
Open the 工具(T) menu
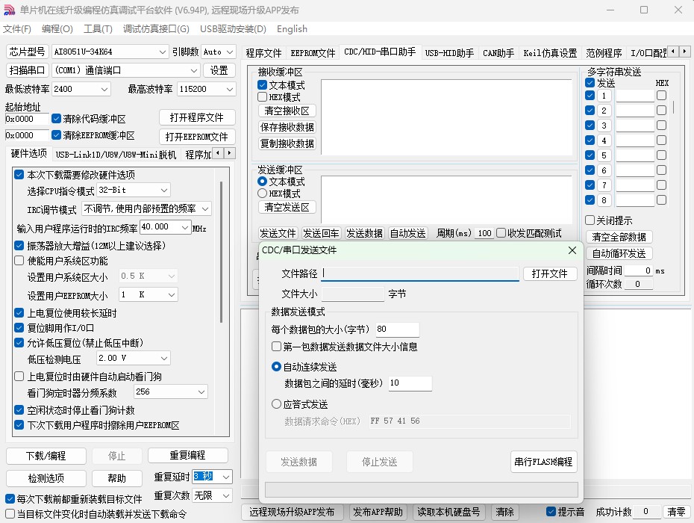coord(98,29)
